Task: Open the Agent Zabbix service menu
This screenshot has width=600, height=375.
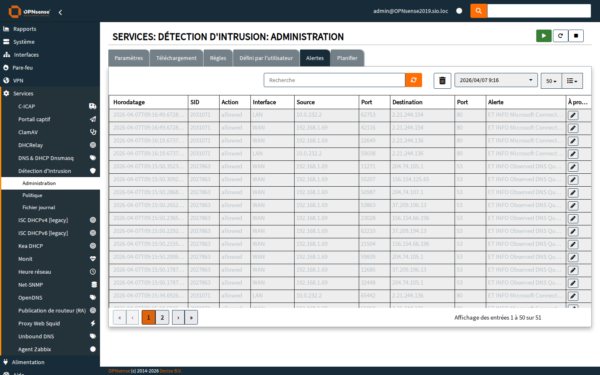Action: [x=51, y=349]
